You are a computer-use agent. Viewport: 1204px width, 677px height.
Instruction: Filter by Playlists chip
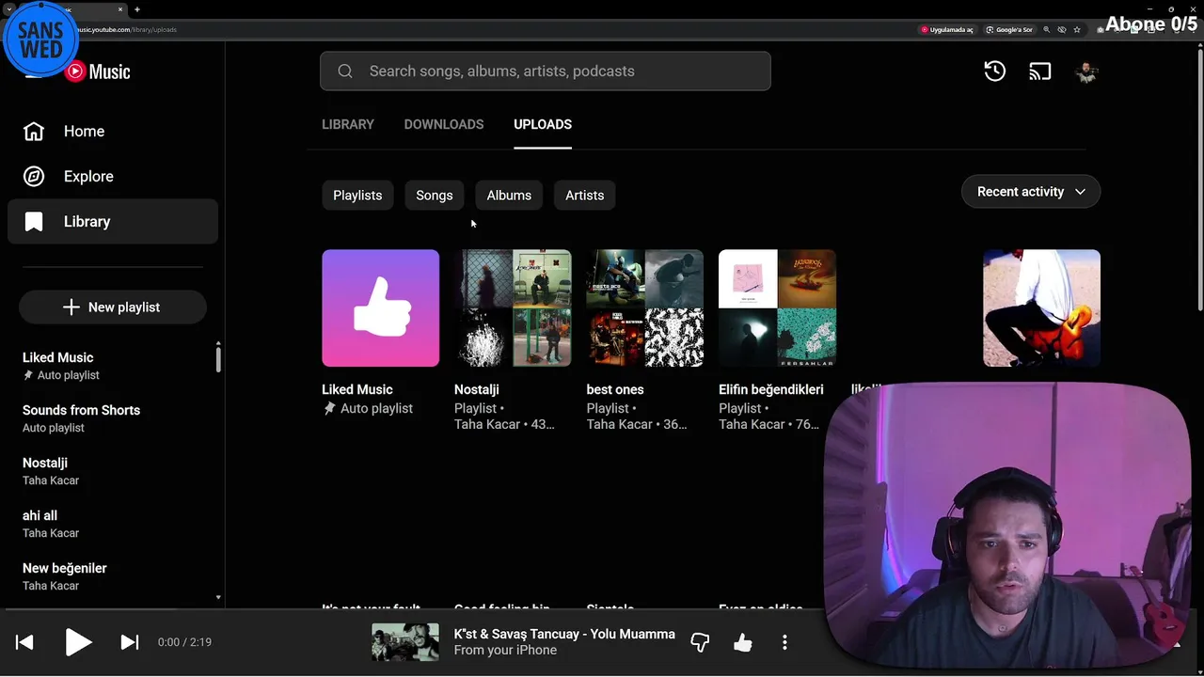click(x=357, y=196)
